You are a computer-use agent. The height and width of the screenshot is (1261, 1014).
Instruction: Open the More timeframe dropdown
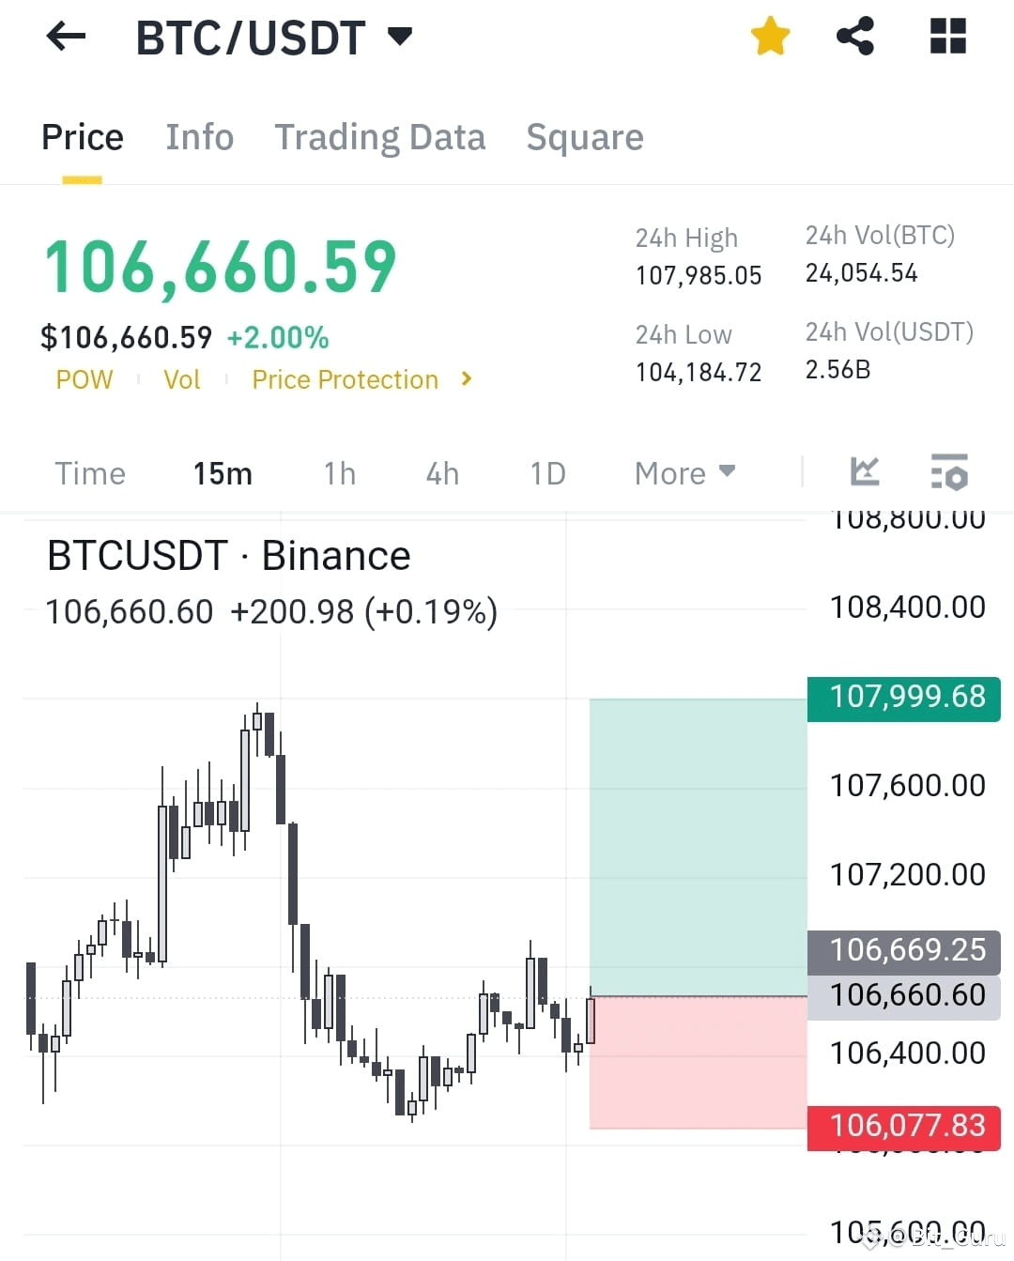(x=684, y=473)
